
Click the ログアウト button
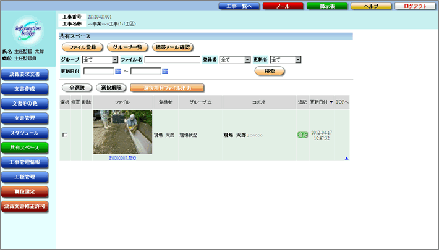[x=414, y=6]
